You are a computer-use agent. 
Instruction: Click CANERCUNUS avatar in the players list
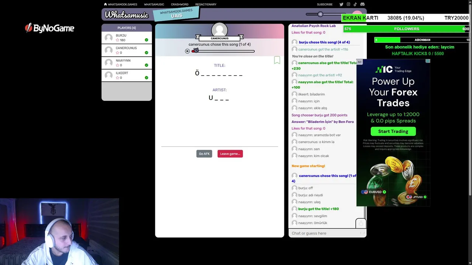(108, 50)
